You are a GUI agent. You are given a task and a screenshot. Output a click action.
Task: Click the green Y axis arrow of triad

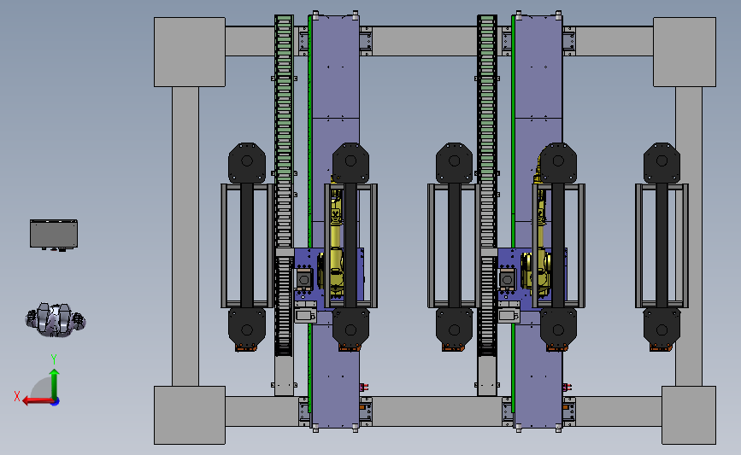[55, 383]
